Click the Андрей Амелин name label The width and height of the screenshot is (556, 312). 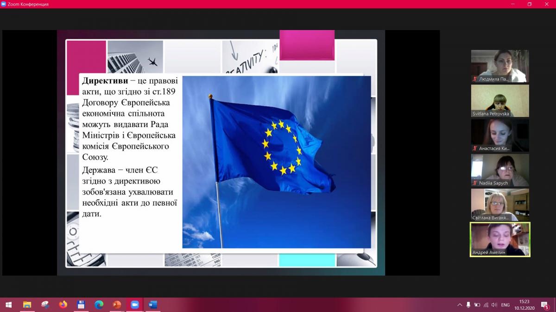coord(488,252)
